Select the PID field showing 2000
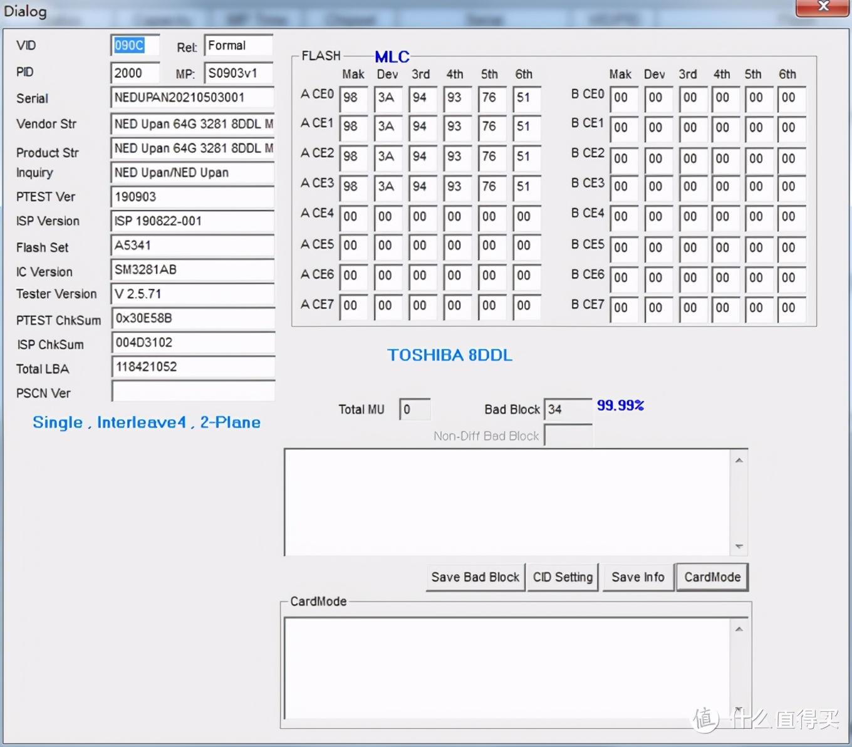The height and width of the screenshot is (747, 852). coord(135,73)
